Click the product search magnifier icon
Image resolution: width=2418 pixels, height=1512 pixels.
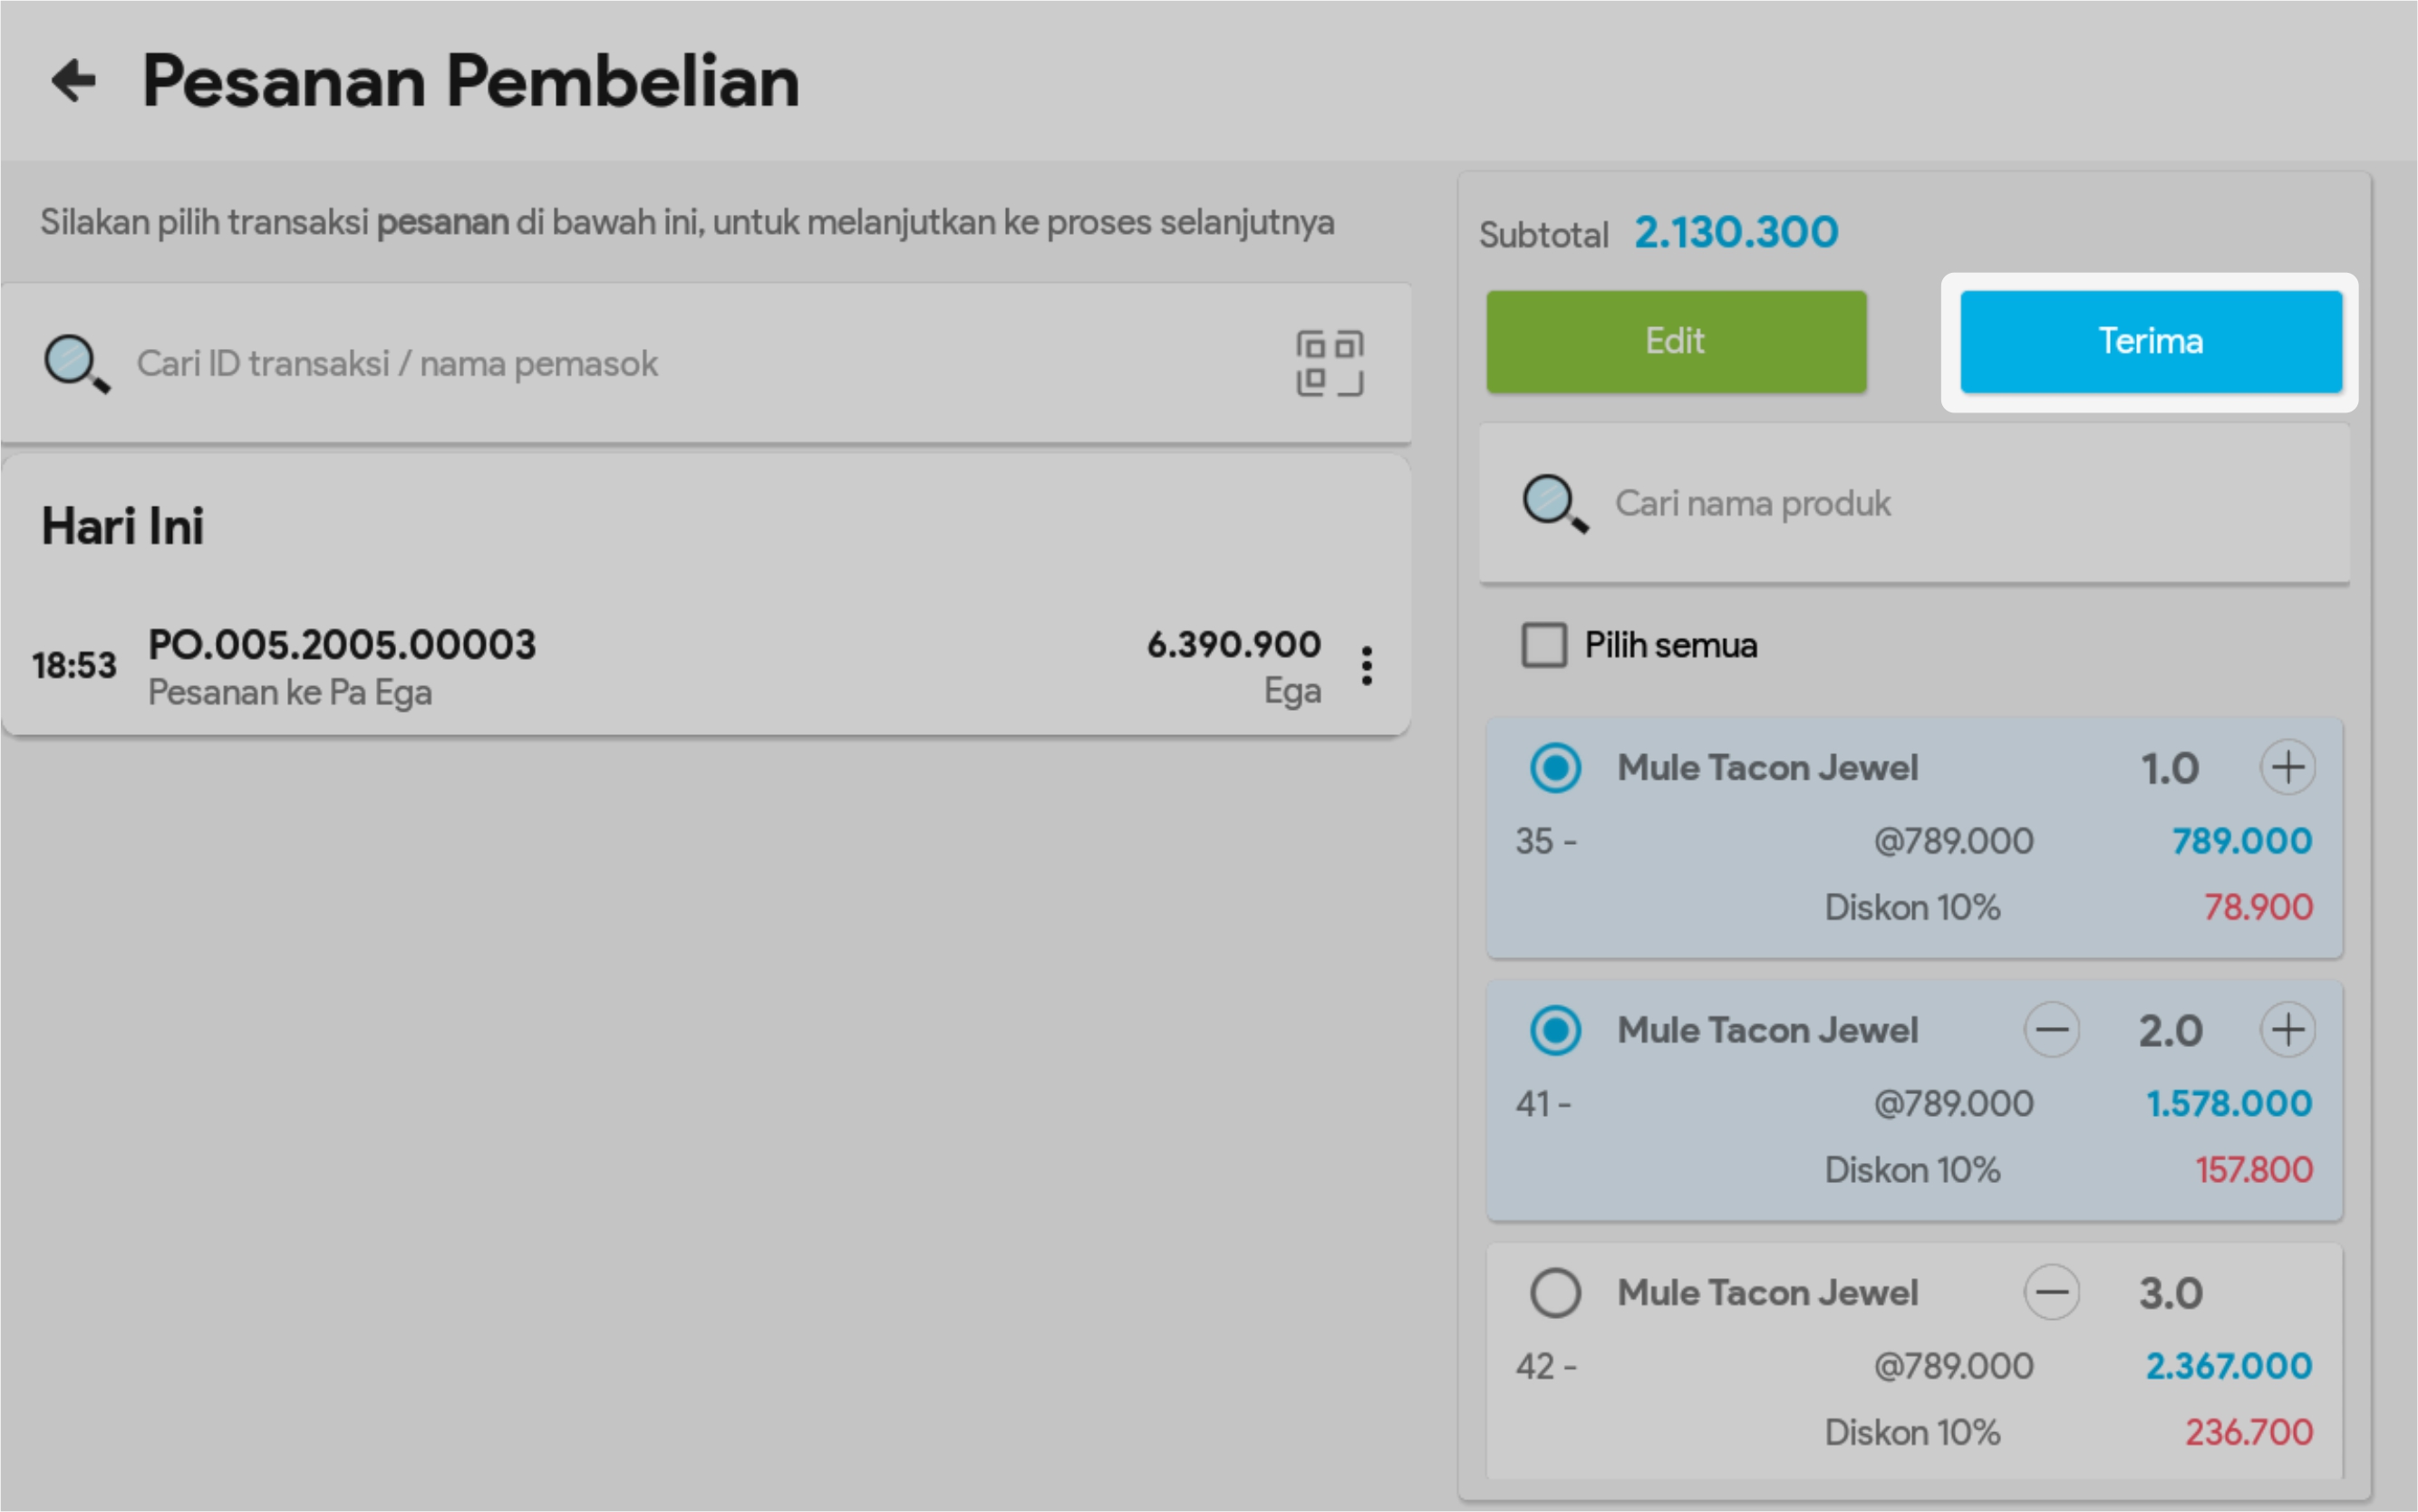[1554, 503]
